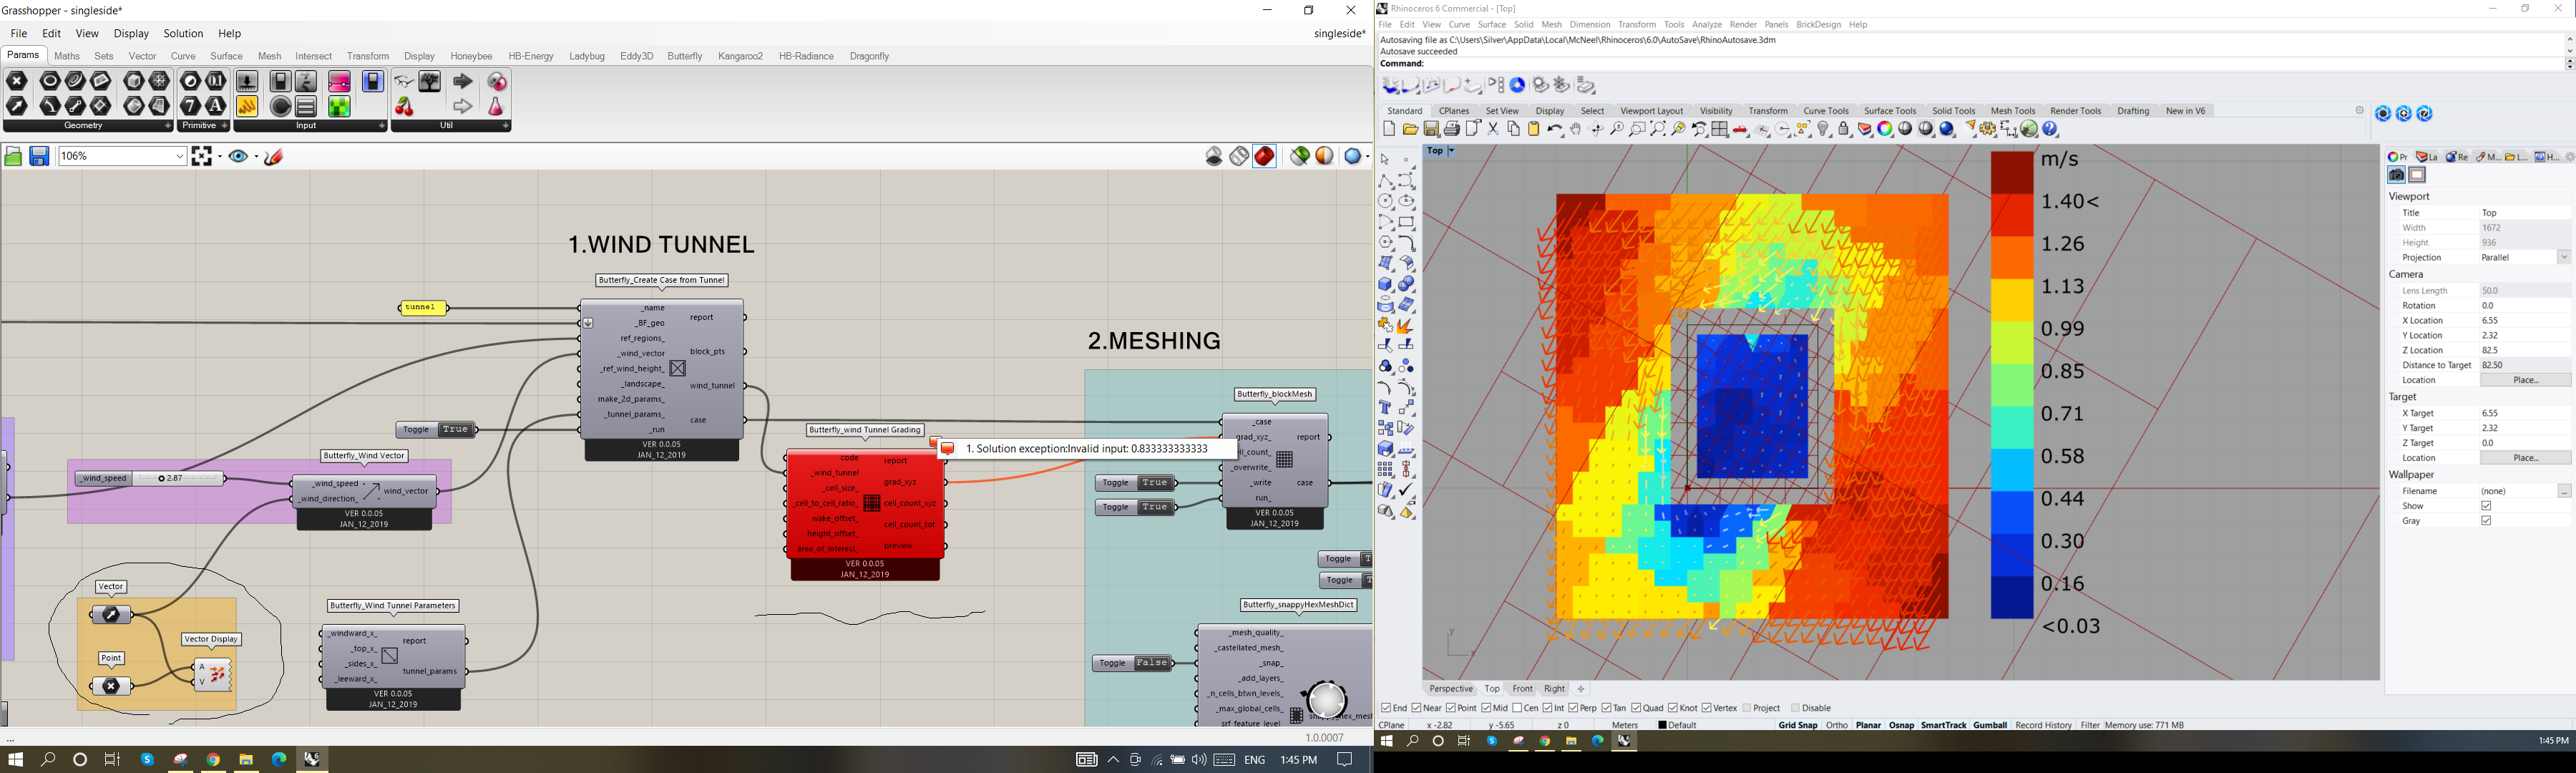Select the Number Slider component in the Input panel
This screenshot has height=773, width=2576.
coord(246,81)
